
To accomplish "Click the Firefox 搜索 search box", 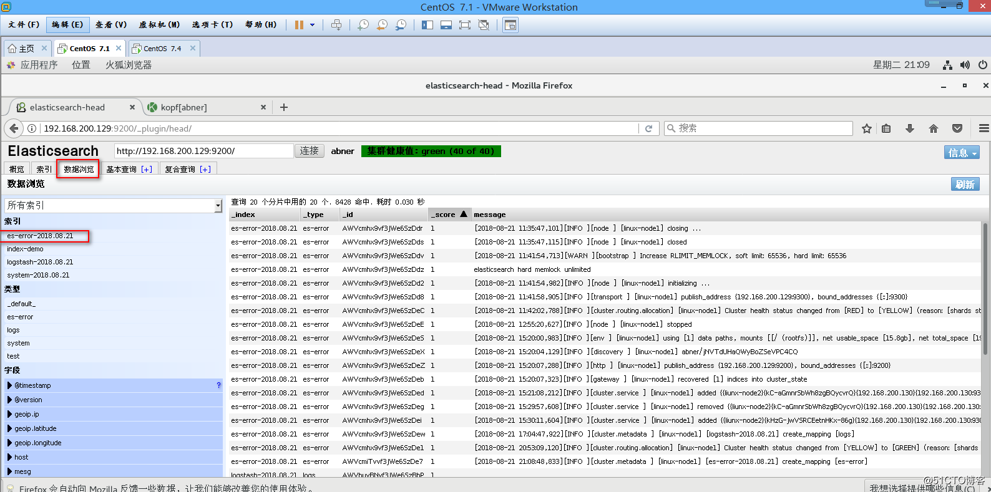I will (x=758, y=128).
